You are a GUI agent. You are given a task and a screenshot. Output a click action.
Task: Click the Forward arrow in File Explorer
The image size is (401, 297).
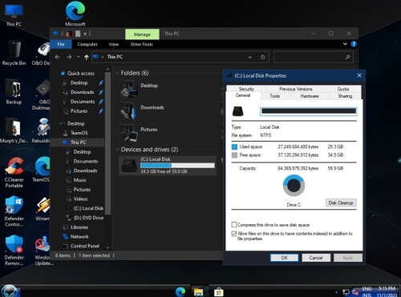coord(69,57)
